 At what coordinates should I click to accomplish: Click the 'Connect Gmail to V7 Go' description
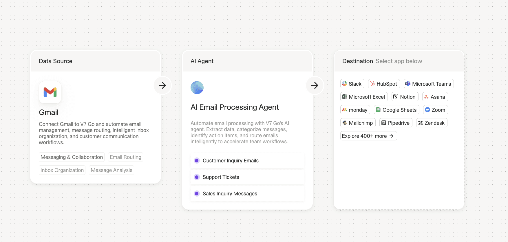[94, 133]
